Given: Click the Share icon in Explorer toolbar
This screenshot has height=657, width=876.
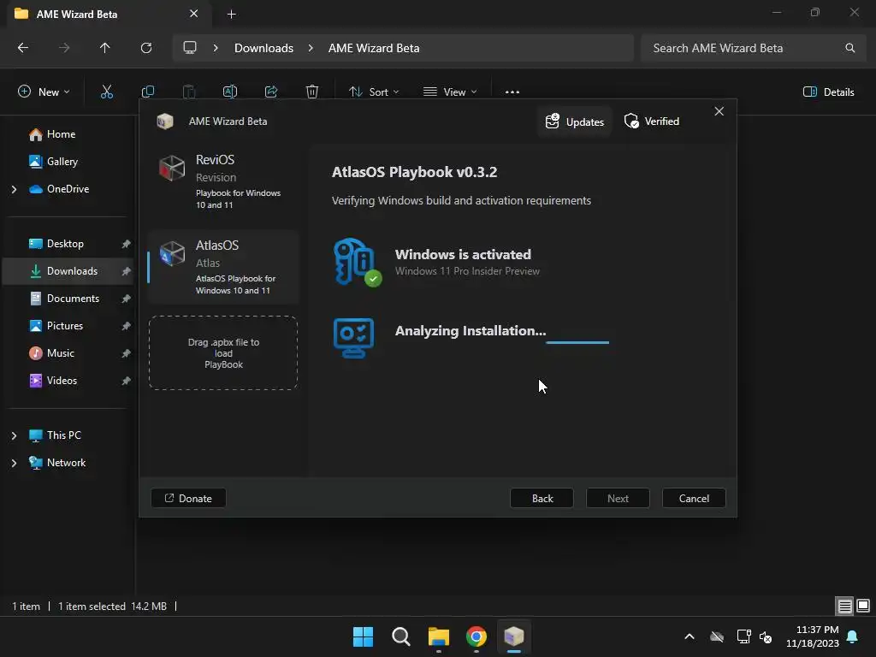Looking at the screenshot, I should tap(271, 92).
